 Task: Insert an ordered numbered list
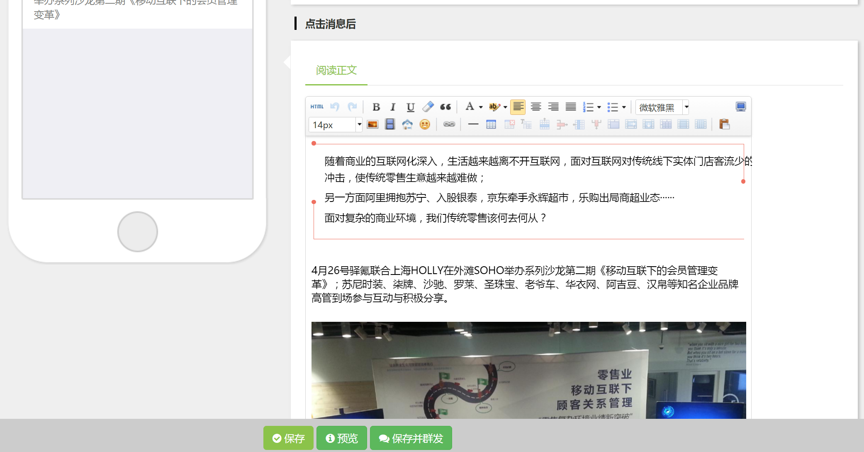[588, 107]
